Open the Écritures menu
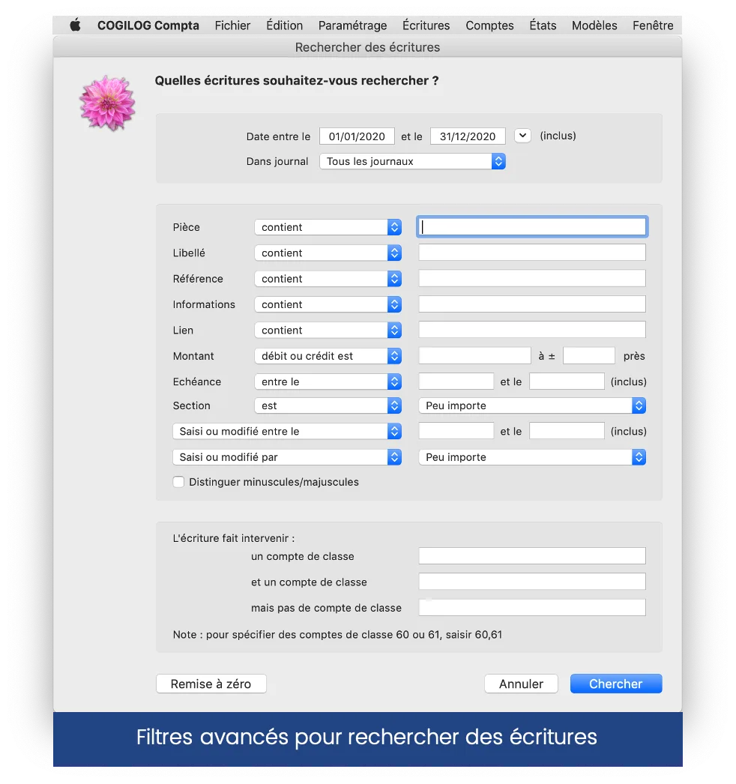This screenshot has height=784, width=736. (x=426, y=25)
